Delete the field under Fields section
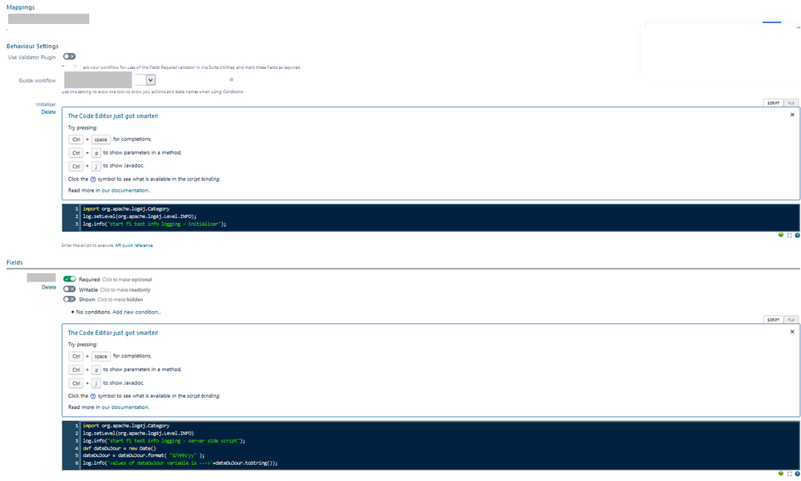Screen dimensions: 801x481 [x=49, y=288]
